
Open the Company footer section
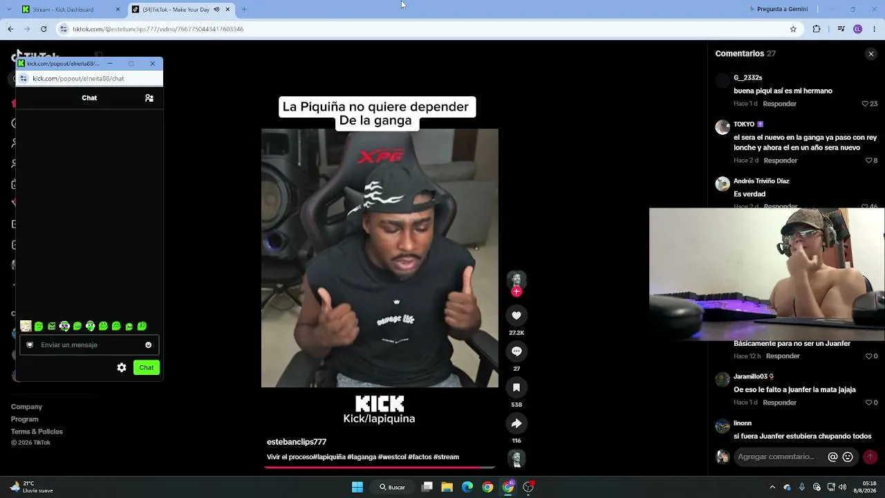click(26, 407)
